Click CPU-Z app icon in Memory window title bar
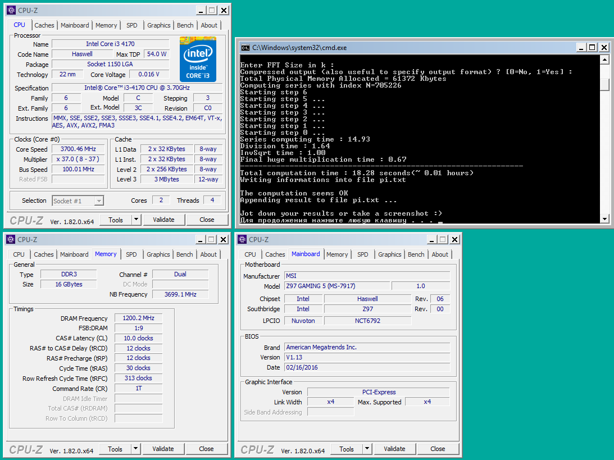The image size is (614, 460). click(11, 239)
